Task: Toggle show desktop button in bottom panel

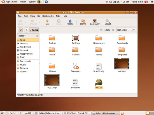Action: (2, 113)
